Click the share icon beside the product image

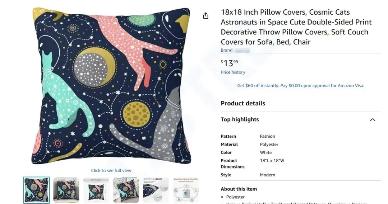pos(205,16)
